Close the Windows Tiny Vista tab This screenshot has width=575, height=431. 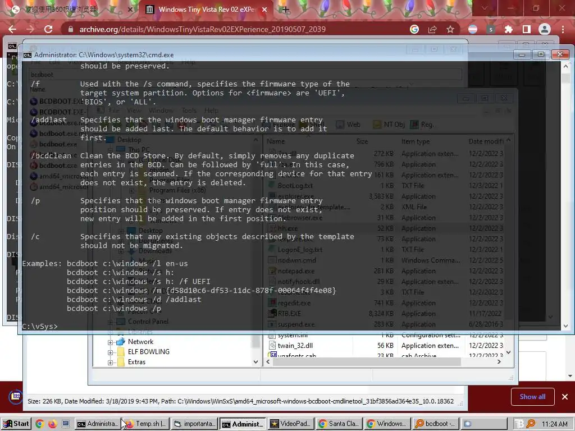pyautogui.click(x=264, y=10)
